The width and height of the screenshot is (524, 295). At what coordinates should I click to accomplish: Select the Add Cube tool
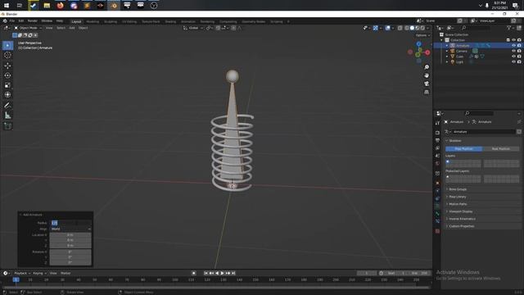pos(7,126)
